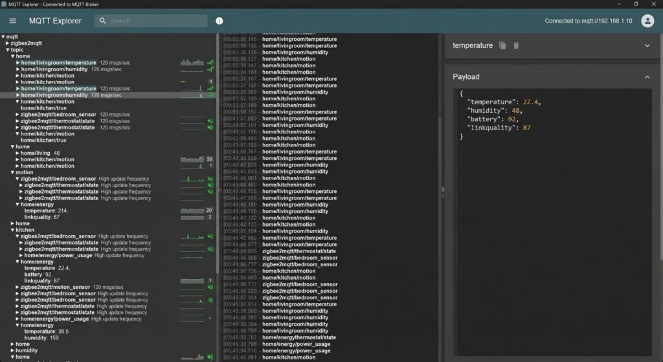Image resolution: width=663 pixels, height=362 pixels.
Task: Select the tree value linkquality: 67
Action: tap(42, 217)
